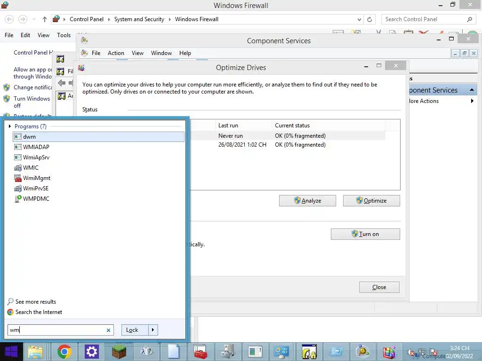Expand breadcrumb arrow after System and Security
The width and height of the screenshot is (482, 361).
click(x=169, y=19)
